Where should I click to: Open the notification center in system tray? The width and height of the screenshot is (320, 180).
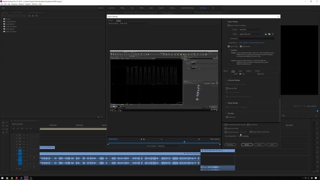click(x=316, y=178)
